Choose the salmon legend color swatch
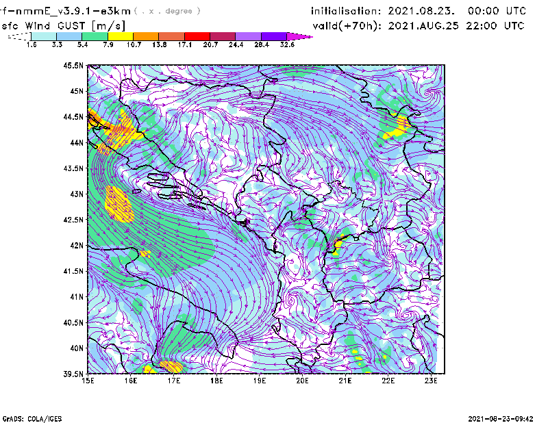548x423 pixels. coord(172,36)
